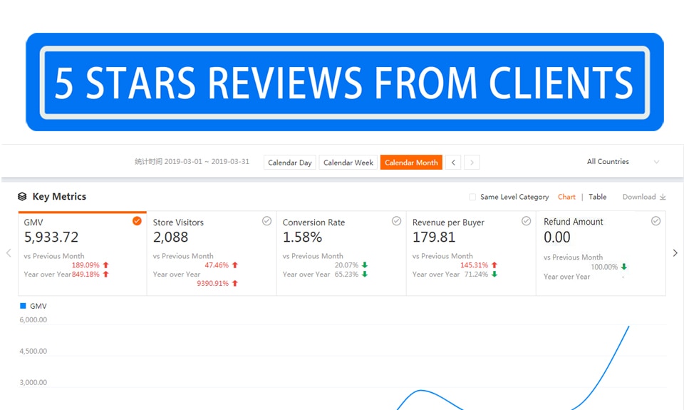Click Revenue per Buyer previous month up arrow
This screenshot has width=684, height=410.
click(494, 265)
